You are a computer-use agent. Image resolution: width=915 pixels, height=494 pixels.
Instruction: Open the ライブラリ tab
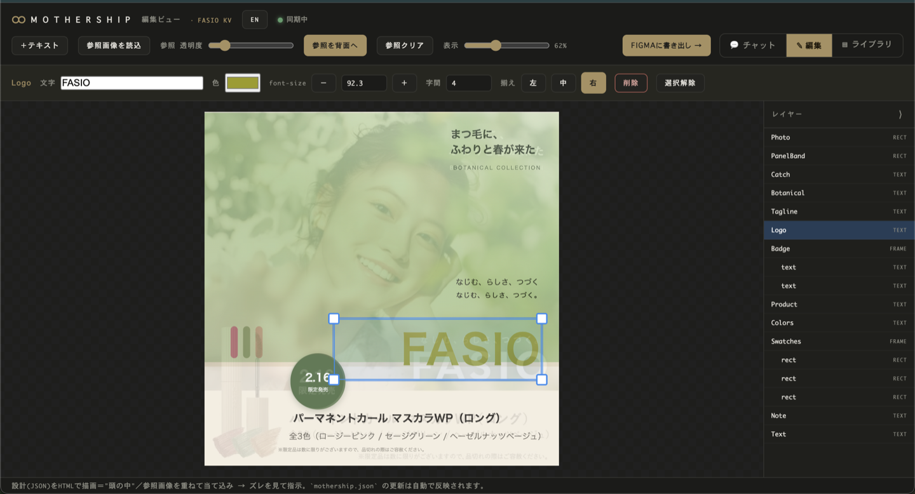pos(867,45)
